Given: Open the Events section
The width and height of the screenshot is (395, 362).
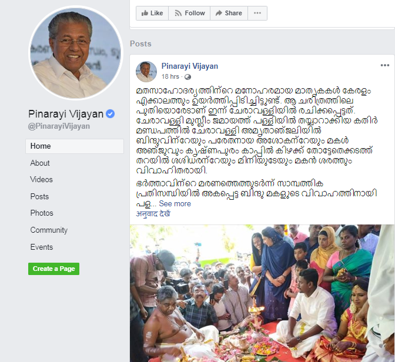Looking at the screenshot, I should tap(42, 247).
